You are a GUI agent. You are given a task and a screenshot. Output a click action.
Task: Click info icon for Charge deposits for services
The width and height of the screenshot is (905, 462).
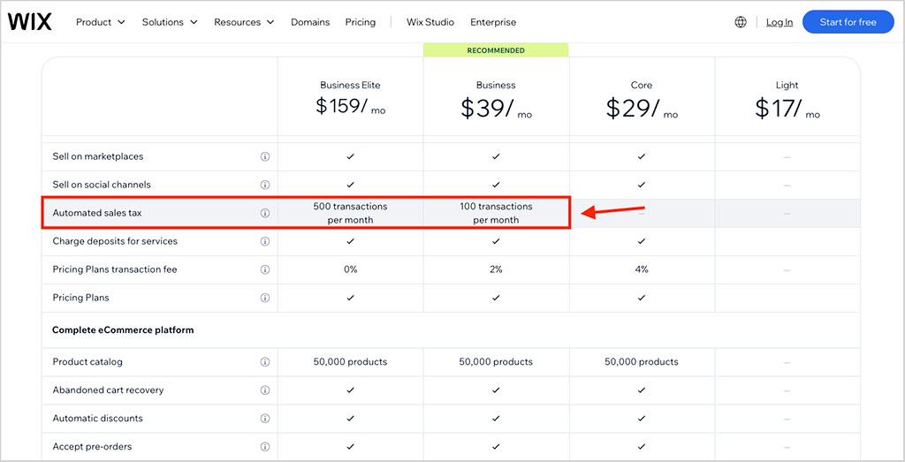[265, 241]
